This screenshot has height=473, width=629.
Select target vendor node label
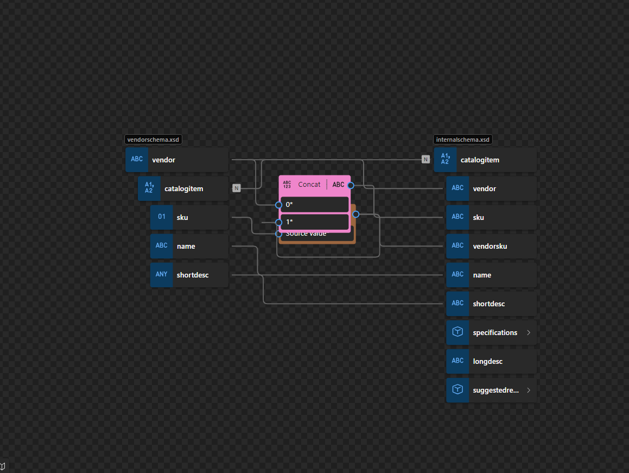click(x=485, y=189)
